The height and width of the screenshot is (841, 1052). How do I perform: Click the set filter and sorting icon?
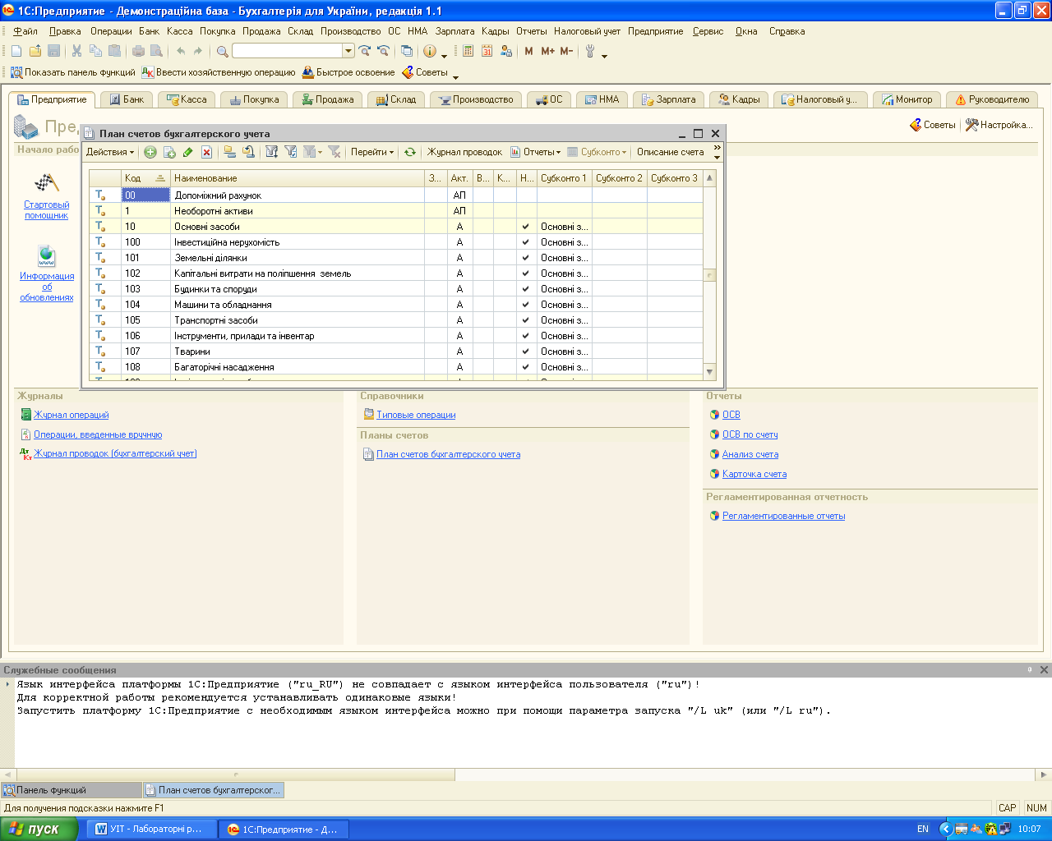(271, 152)
